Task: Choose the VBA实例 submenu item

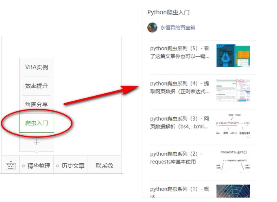Action: [x=37, y=67]
